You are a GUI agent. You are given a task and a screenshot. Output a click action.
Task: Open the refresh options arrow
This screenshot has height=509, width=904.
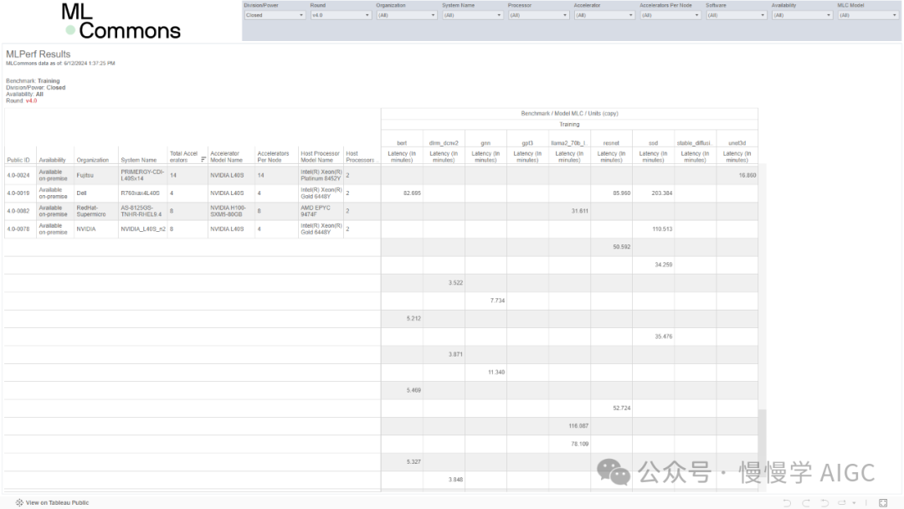pyautogui.click(x=854, y=502)
